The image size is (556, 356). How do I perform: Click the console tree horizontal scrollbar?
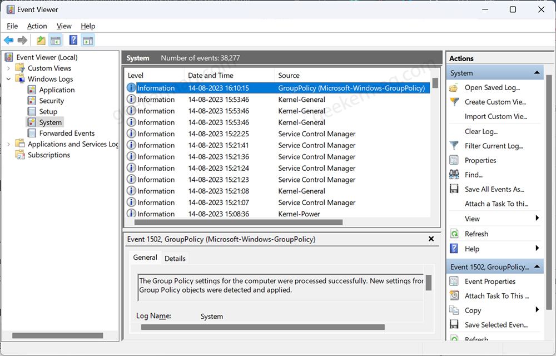point(57,335)
